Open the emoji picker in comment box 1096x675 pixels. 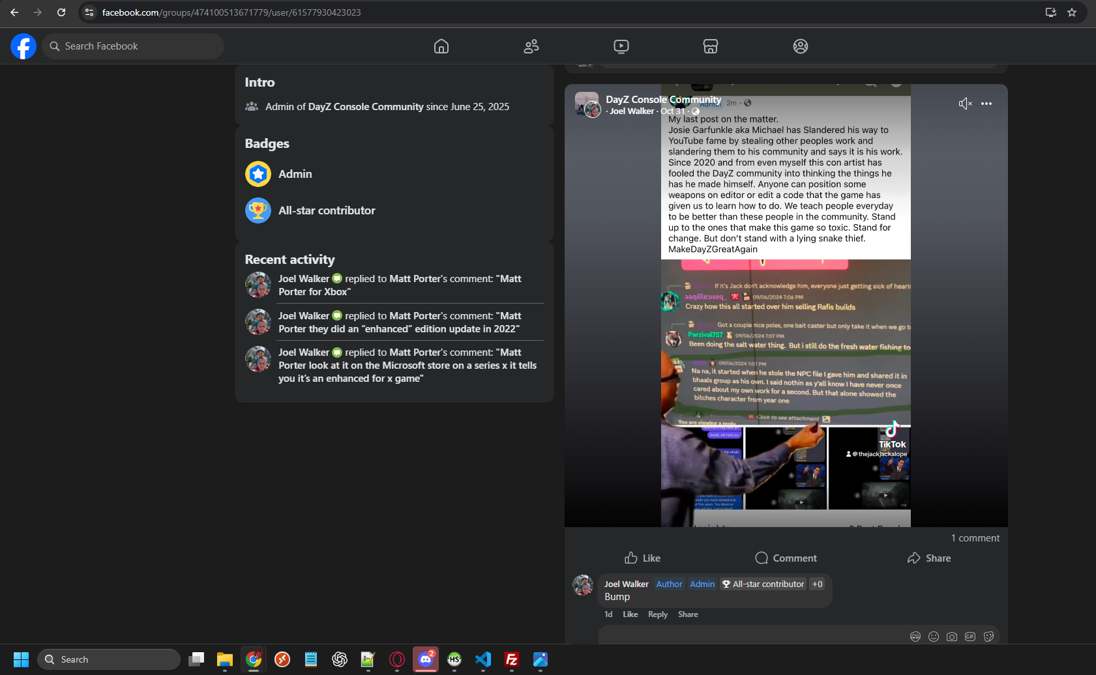click(934, 637)
